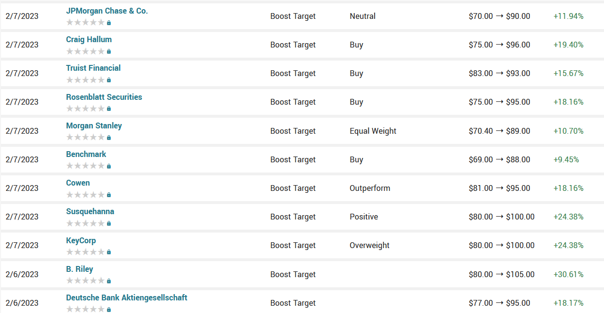Click the star rating beneath B. Riley

click(x=85, y=281)
